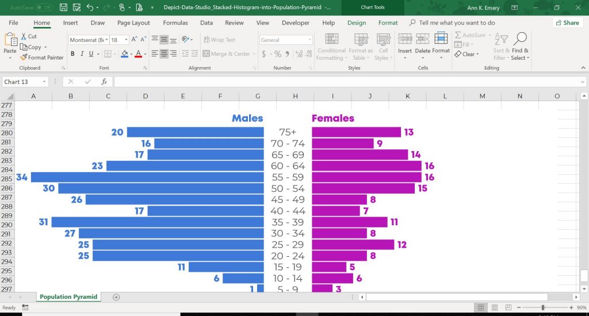Click Insert cells icon
The width and height of the screenshot is (589, 316).
405,38
